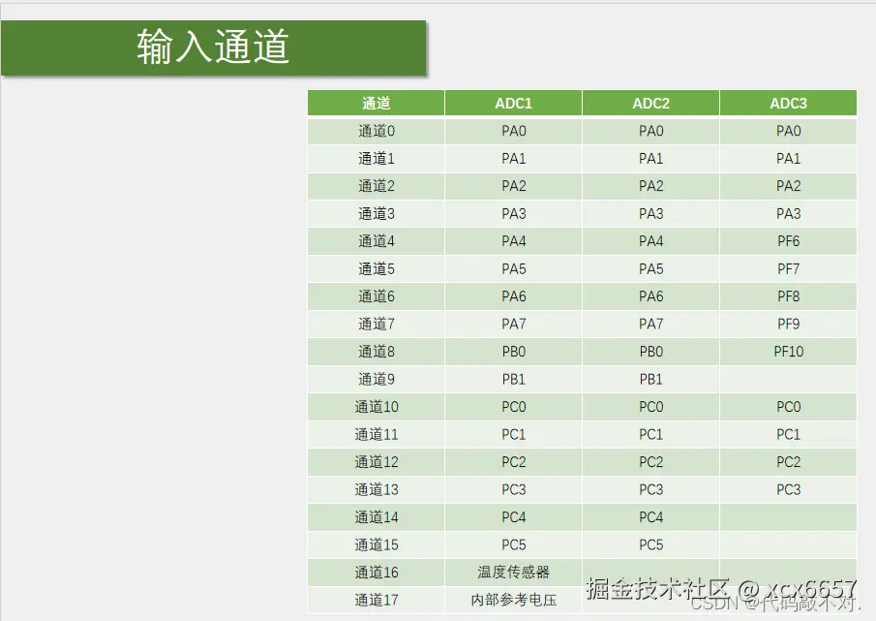The image size is (876, 621).
Task: Click the 通道7 row label
Action: point(376,325)
